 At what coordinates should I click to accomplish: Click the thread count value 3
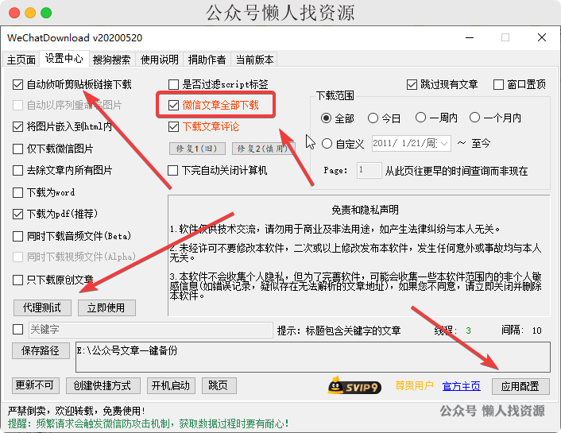(468, 331)
